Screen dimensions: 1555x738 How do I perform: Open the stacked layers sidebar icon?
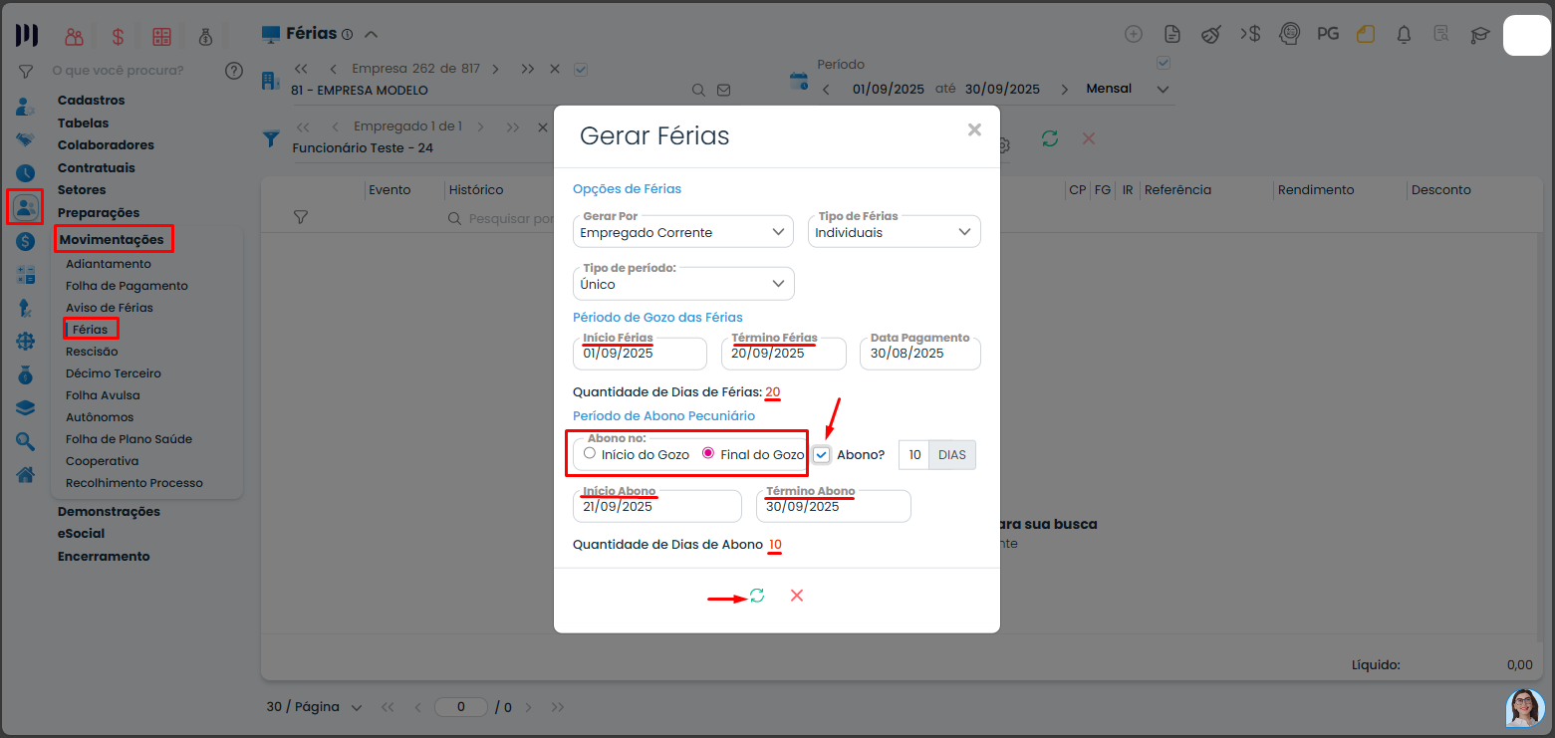[25, 408]
